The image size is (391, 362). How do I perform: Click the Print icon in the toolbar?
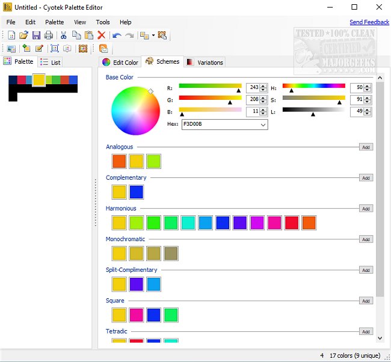coord(48,35)
